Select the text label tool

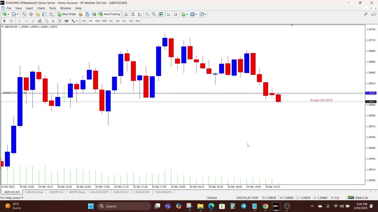point(60,21)
